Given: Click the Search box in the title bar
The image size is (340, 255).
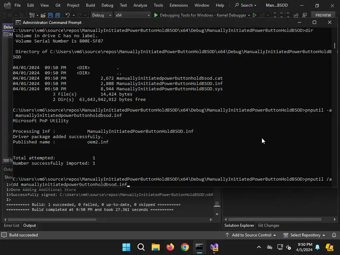Looking at the screenshot, I should 246,5.
